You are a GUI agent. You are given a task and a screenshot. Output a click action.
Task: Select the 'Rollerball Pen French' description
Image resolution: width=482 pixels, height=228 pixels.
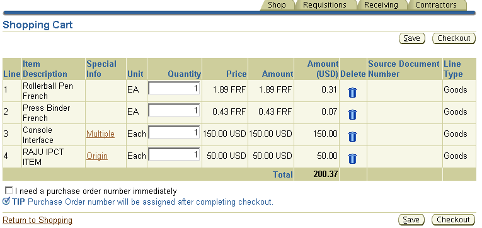tap(48, 91)
